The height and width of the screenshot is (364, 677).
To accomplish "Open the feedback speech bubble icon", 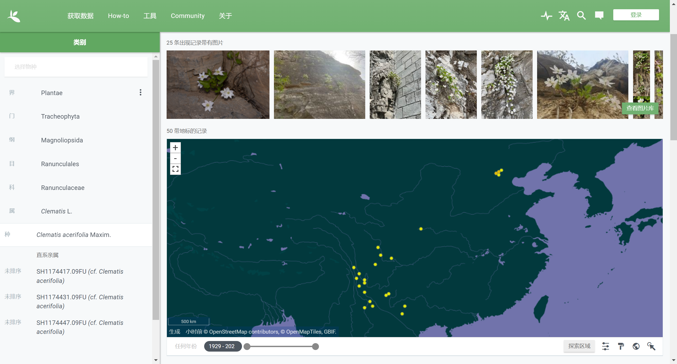I will click(599, 15).
